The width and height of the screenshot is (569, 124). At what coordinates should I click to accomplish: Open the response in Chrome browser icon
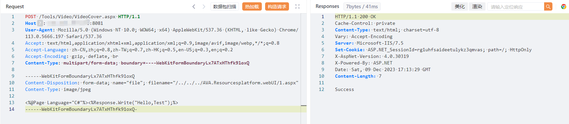tap(563, 6)
